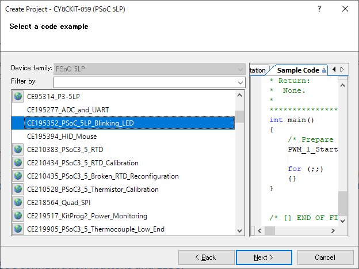Click the sample code vertical scroll up arrow

click(343, 86)
